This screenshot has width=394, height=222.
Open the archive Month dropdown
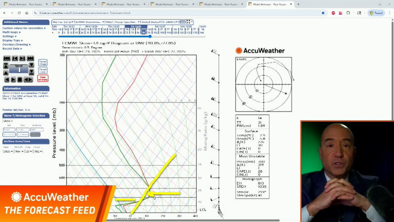(x=20, y=151)
